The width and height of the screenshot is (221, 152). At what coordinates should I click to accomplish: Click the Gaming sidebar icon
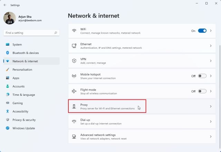click(8, 103)
